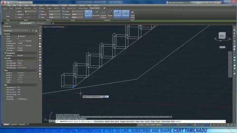Toggle PICKADD icon in Properties palette

pos(30,31)
